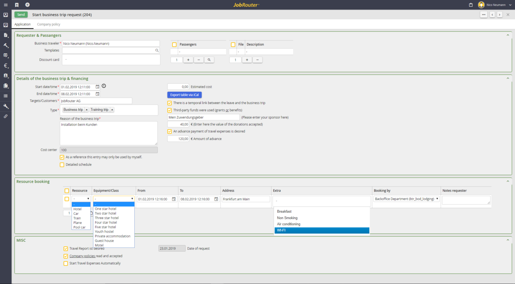Click Export table via iCal
This screenshot has height=284, width=515.
pos(185,95)
